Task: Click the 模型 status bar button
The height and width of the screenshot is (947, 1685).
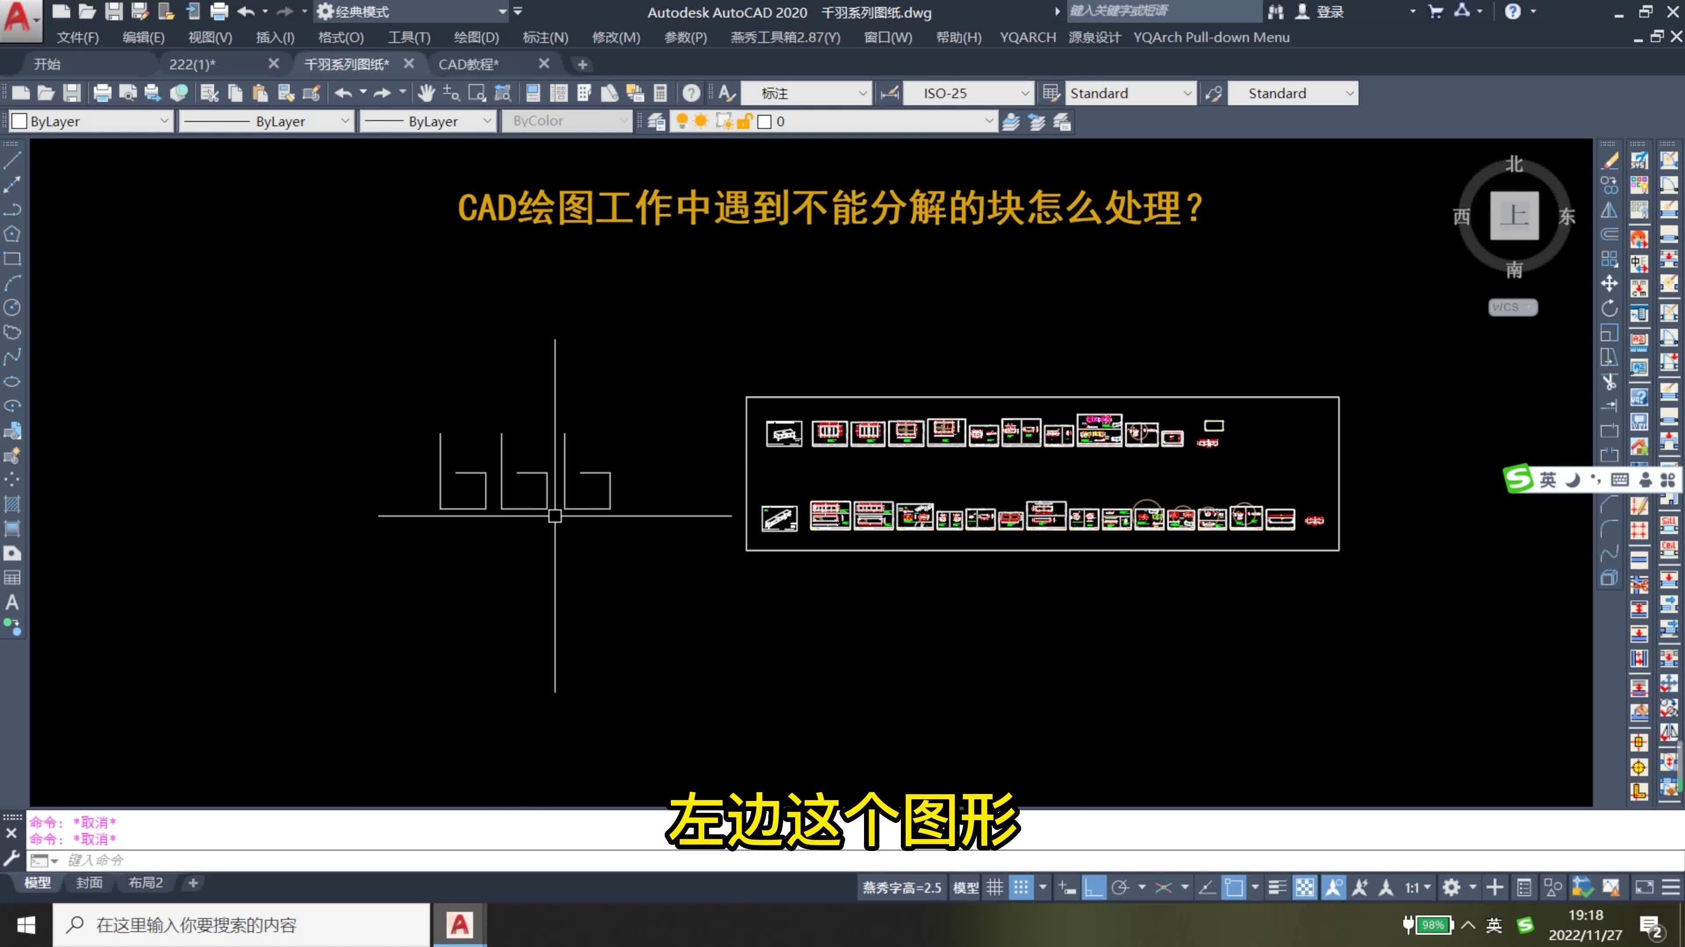Action: 965,887
